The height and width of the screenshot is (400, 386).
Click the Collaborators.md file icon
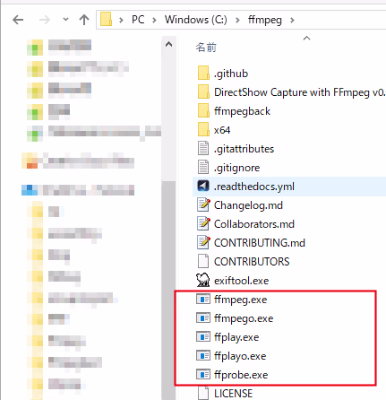tap(203, 224)
